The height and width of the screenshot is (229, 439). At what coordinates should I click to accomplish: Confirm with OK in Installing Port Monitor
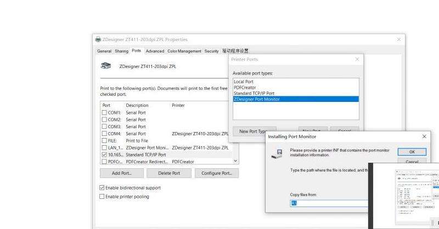(412, 152)
